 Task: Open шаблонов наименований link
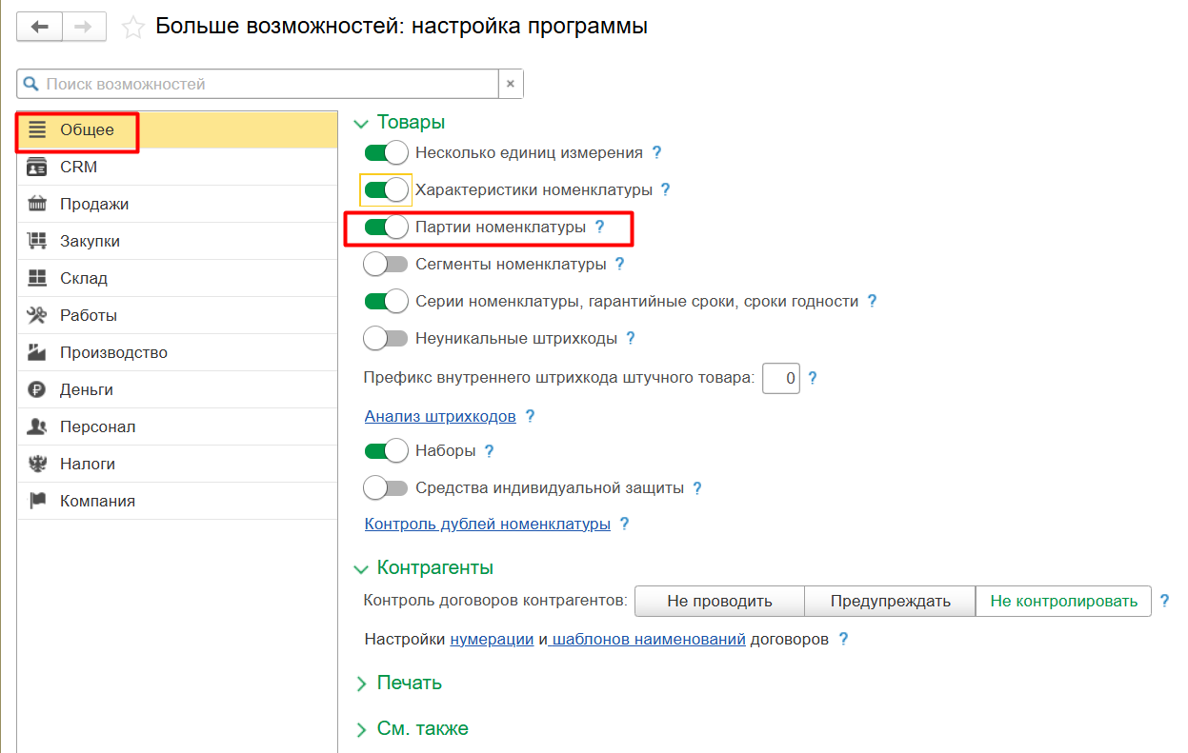(x=649, y=639)
